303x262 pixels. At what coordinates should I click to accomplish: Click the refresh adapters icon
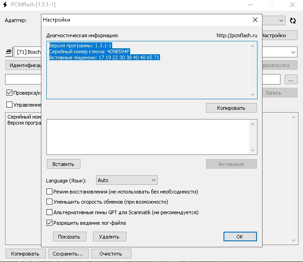pyautogui.click(x=293, y=21)
